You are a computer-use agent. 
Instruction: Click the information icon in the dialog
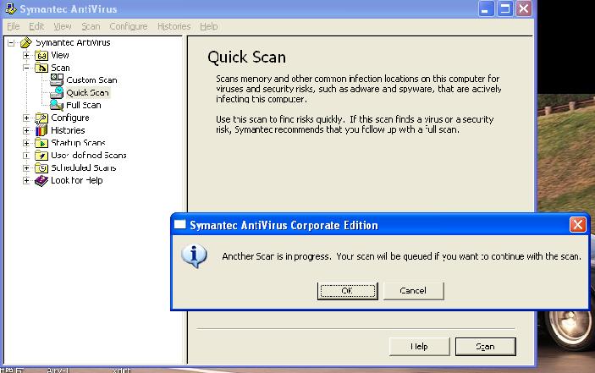pyautogui.click(x=195, y=256)
